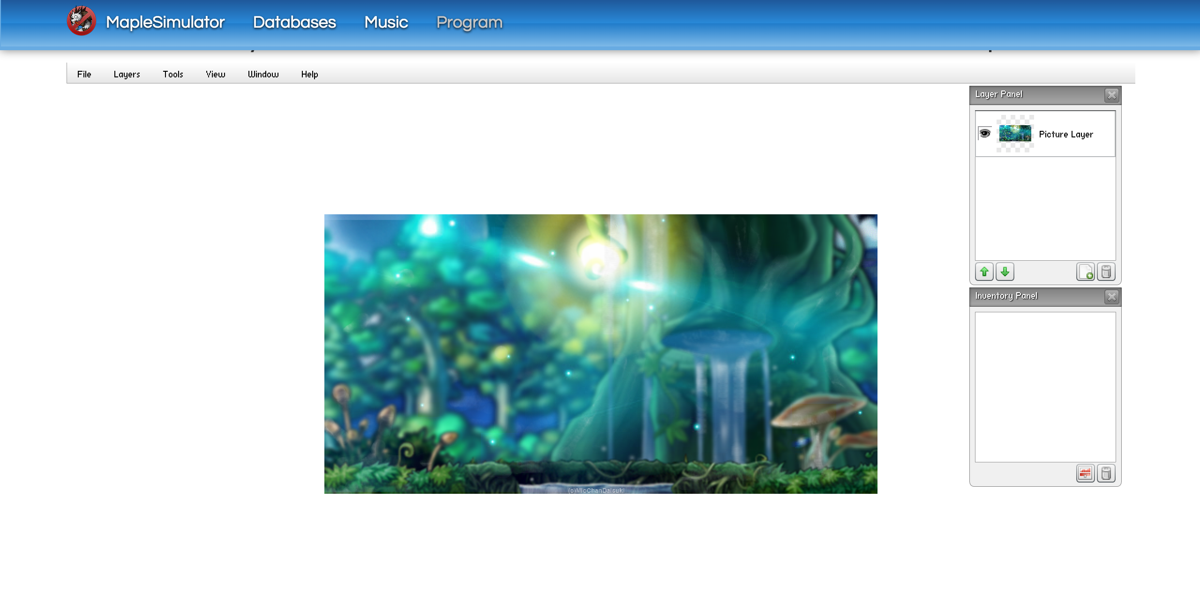Open the Help menu
The image size is (1200, 604).
click(x=309, y=74)
